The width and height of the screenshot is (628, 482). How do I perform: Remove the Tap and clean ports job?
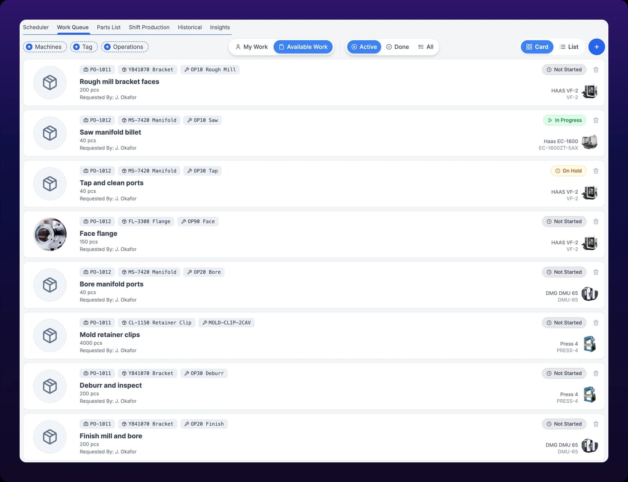click(x=596, y=171)
